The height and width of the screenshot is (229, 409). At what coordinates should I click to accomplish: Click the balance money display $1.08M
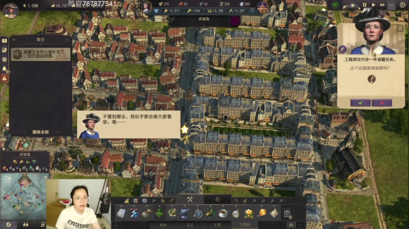tap(31, 6)
